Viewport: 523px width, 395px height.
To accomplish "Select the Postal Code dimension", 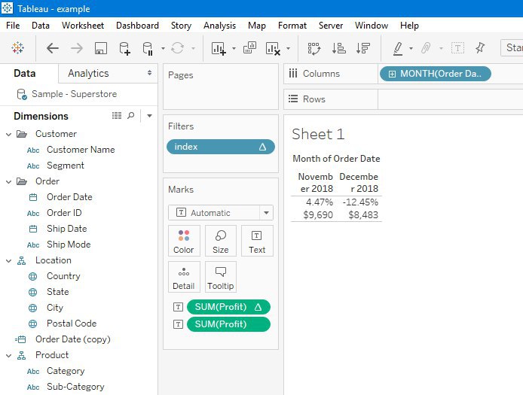I will tap(72, 324).
